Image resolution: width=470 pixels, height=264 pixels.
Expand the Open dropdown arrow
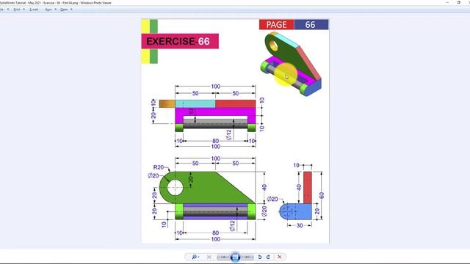click(71, 10)
